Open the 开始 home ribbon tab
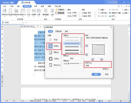The image size is (131, 103). [x=12, y=6]
